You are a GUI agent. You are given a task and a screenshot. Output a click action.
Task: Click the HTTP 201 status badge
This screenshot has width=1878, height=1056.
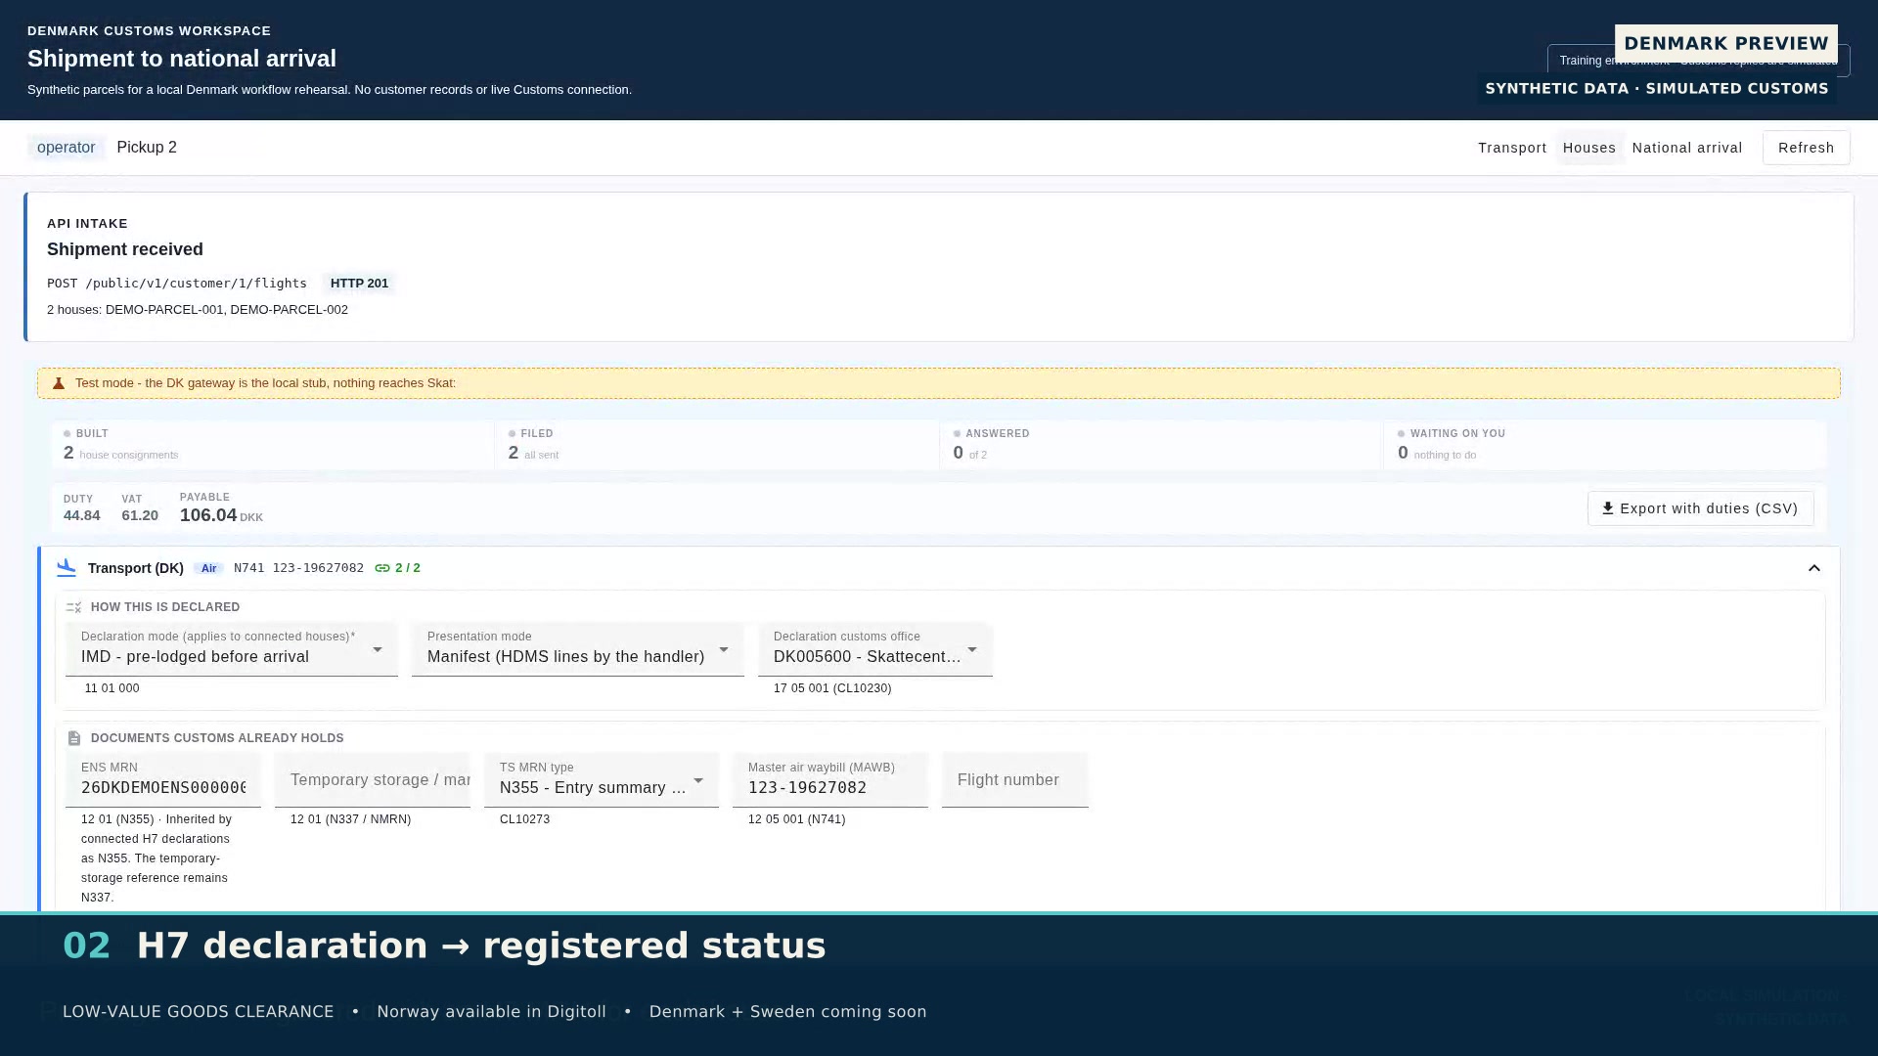pos(359,284)
